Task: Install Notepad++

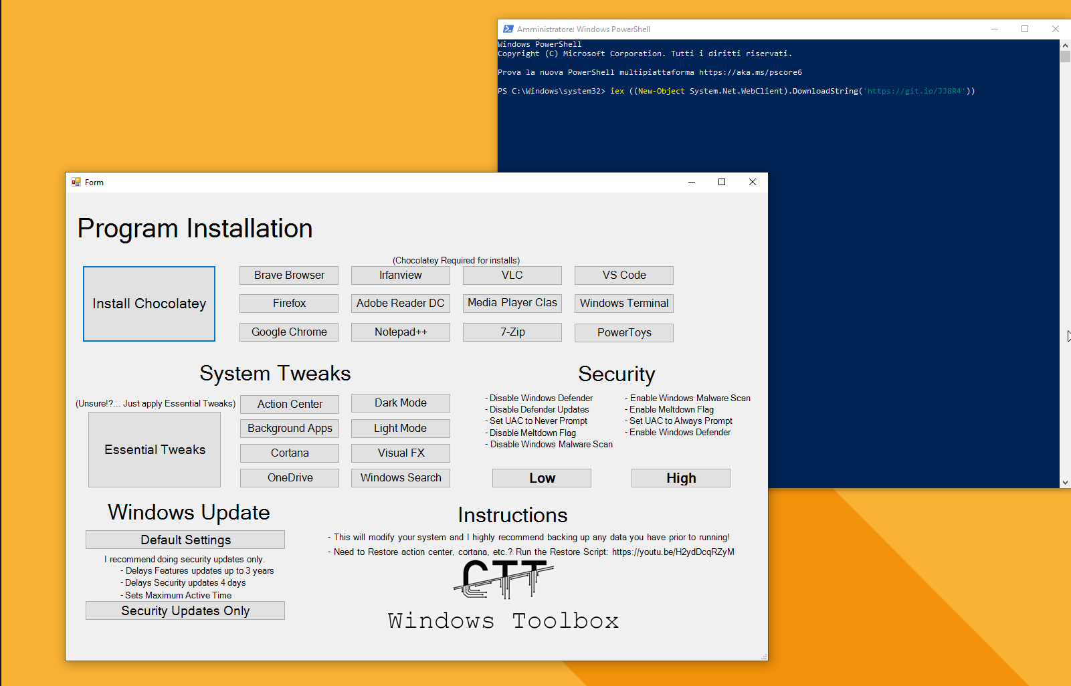Action: (400, 332)
